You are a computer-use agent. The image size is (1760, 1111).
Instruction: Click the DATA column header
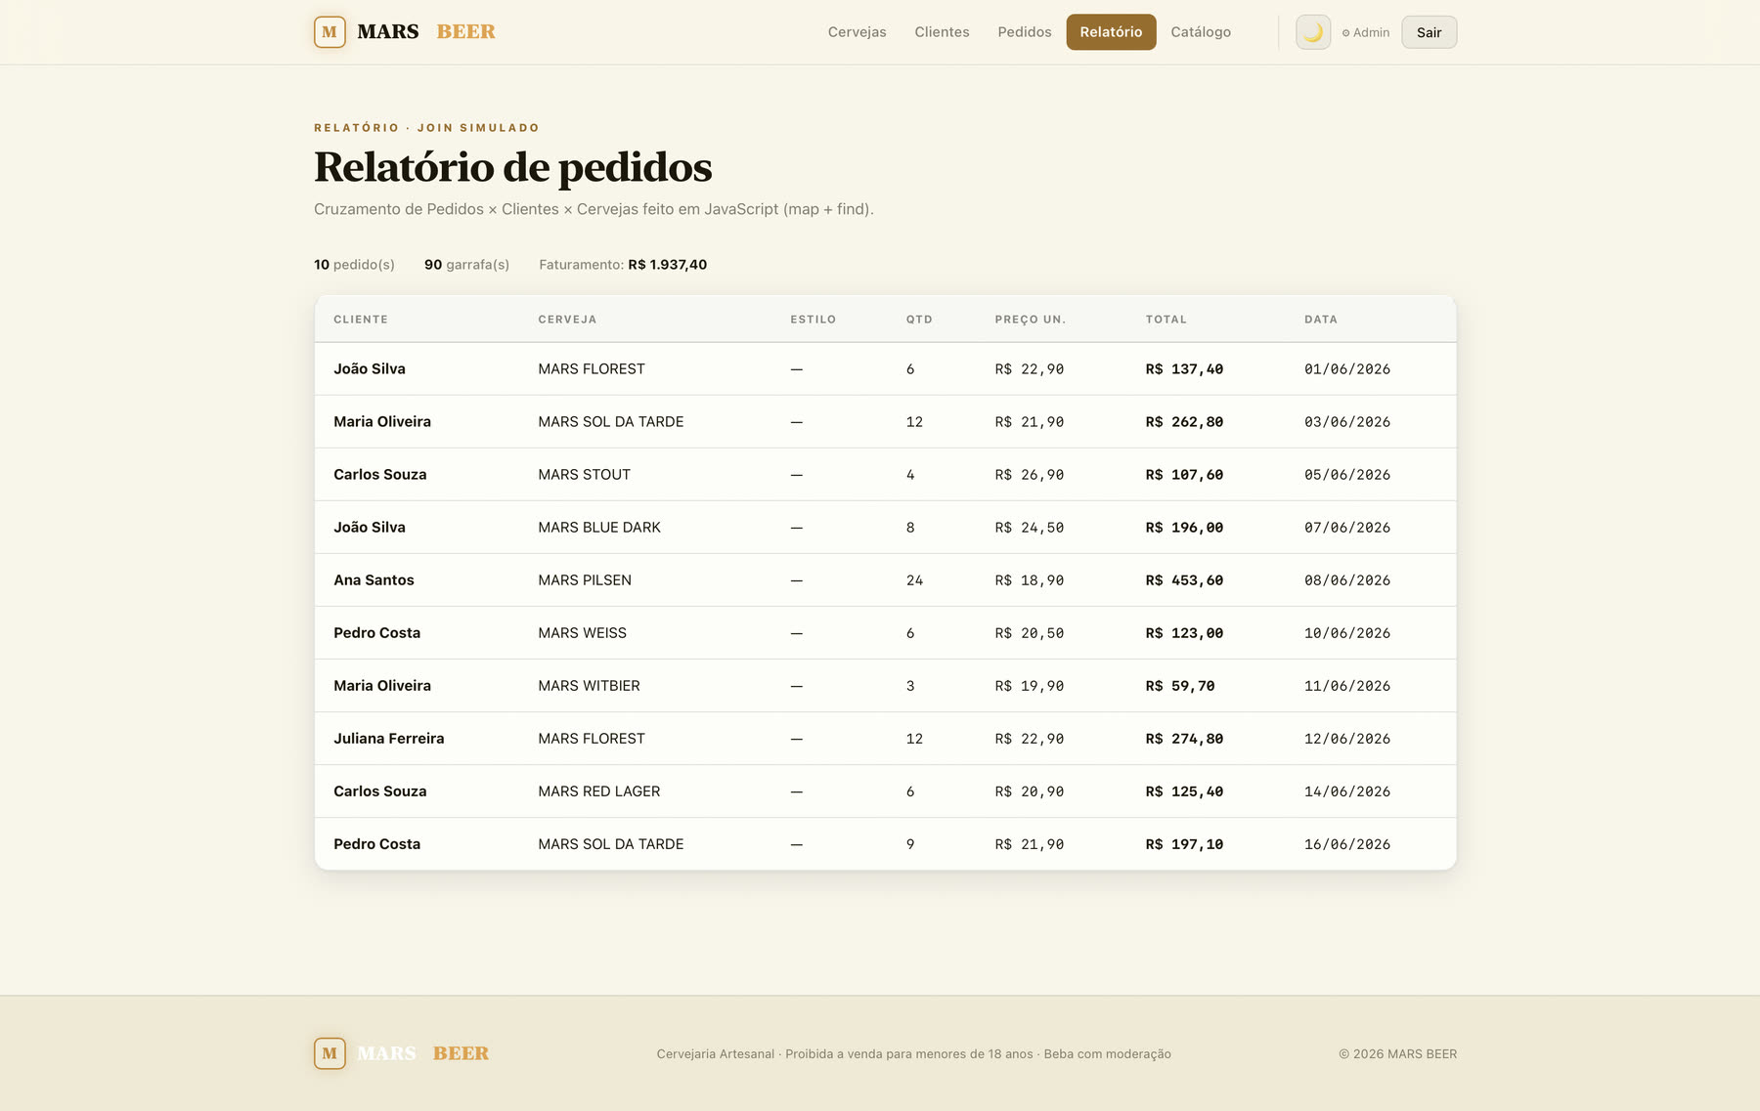pos(1321,320)
